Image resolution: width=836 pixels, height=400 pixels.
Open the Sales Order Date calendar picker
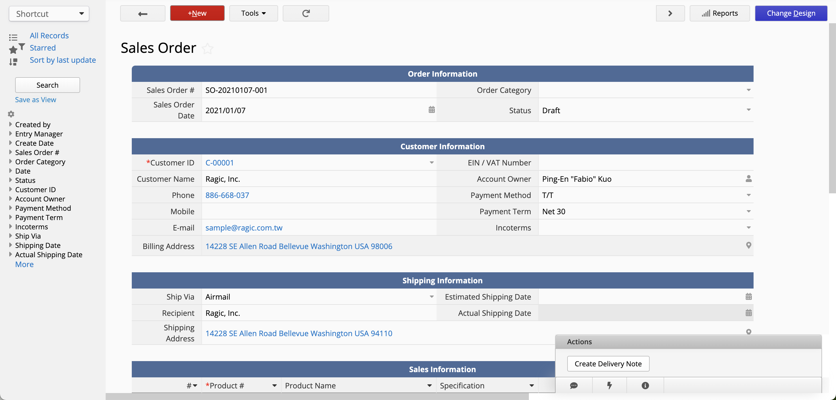[x=431, y=110]
